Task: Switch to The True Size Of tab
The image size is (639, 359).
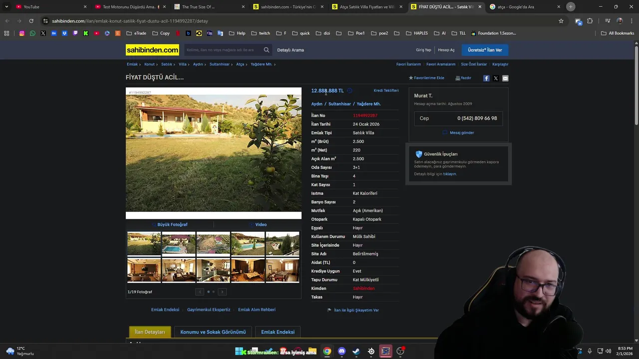Action: tap(210, 6)
